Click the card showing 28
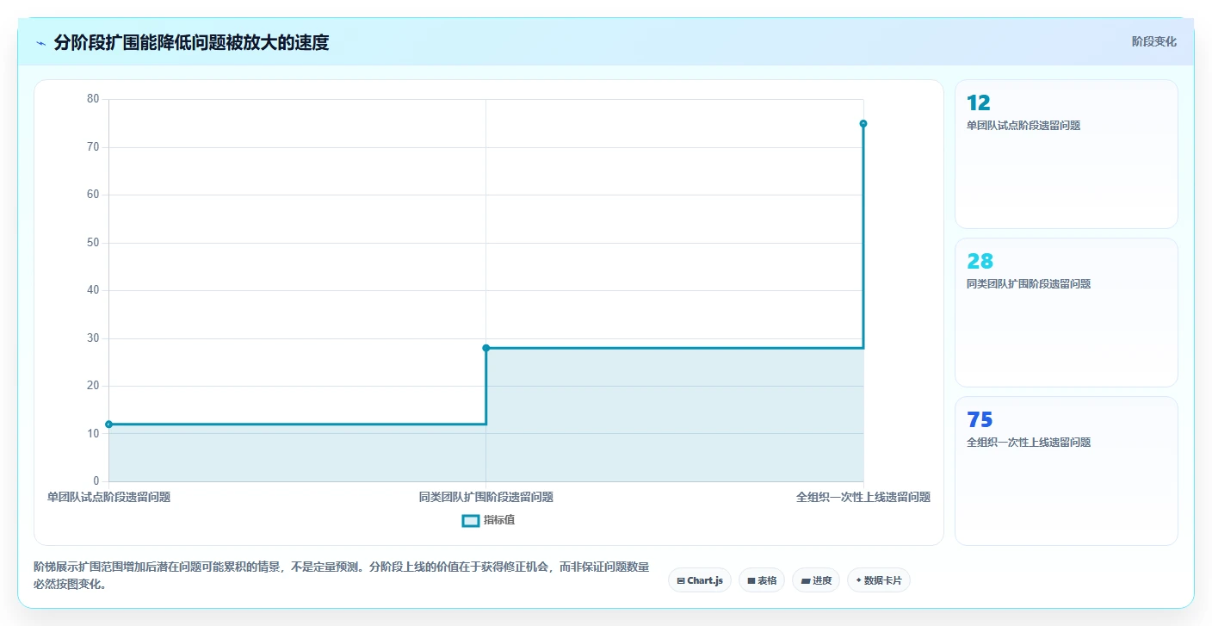The height and width of the screenshot is (626, 1212). point(1066,313)
